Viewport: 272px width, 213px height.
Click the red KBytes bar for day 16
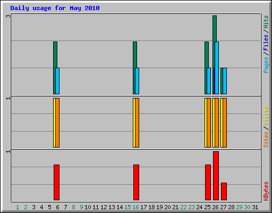[x=136, y=182]
